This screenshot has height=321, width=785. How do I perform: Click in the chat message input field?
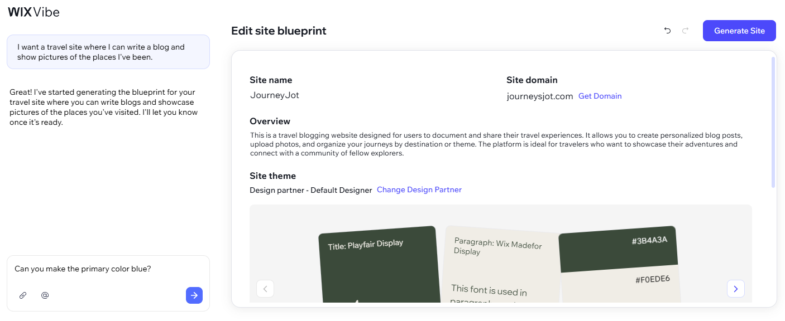(108, 269)
